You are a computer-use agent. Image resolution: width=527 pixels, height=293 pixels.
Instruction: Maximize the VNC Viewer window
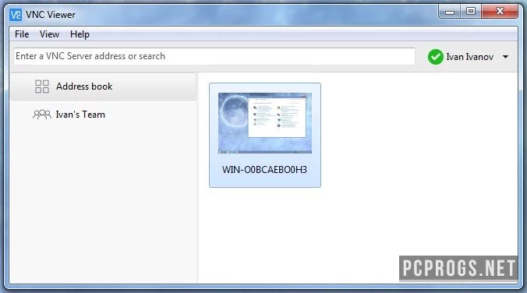[x=471, y=12]
